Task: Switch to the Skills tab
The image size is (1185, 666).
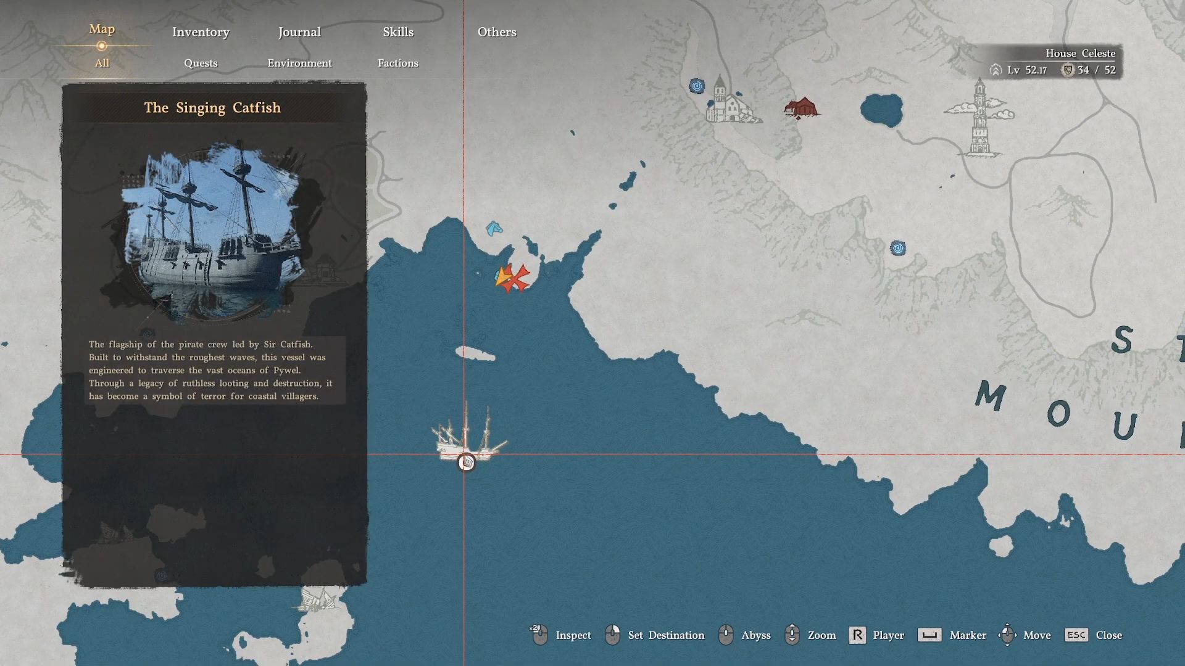Action: (398, 32)
